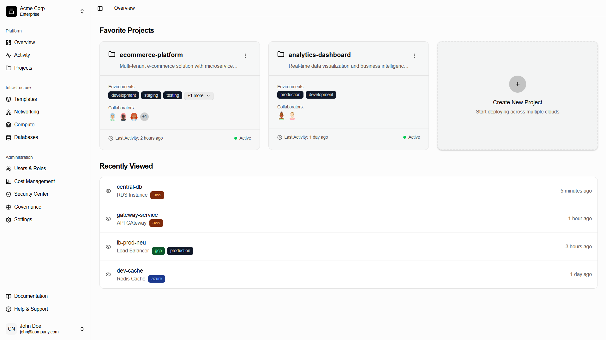
Task: Click the +1 collaborators avatar badge
Action: (144, 117)
